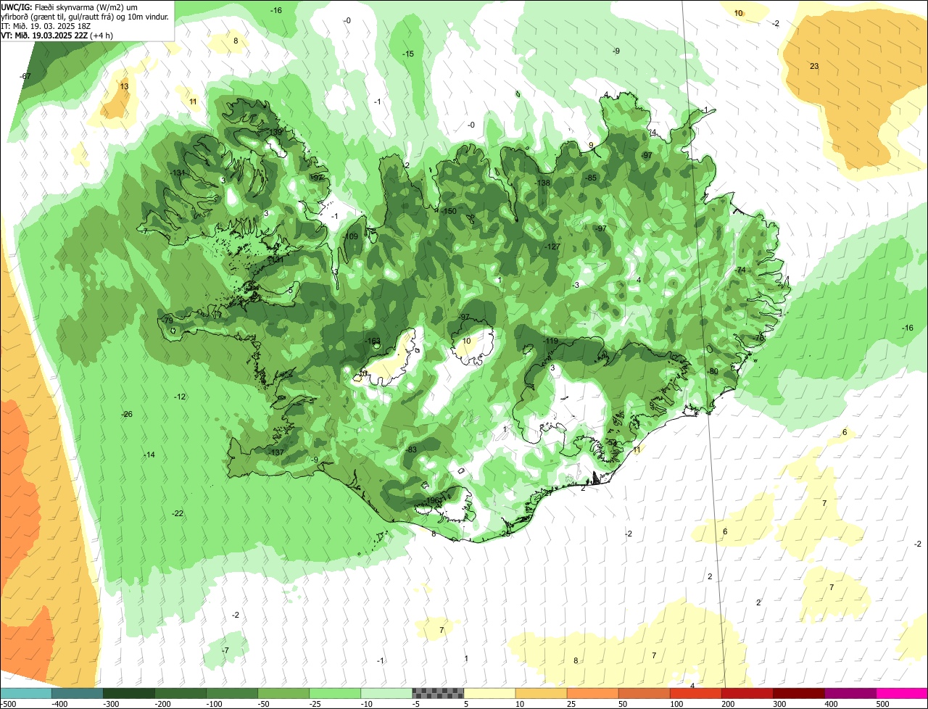The width and height of the screenshot is (928, 709).
Task: Click the -300 to -200 darkest green swatch
Action: click(x=129, y=693)
